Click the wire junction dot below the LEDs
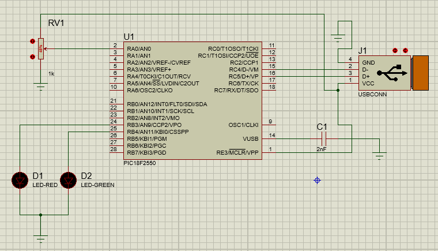Viewport: 438px width, 251px height. point(41,215)
